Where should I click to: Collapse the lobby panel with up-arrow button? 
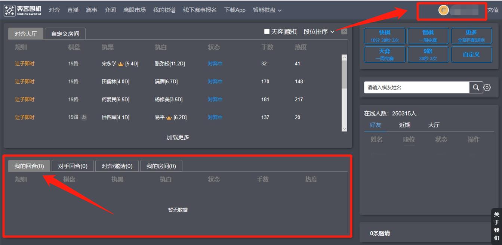tap(344, 32)
